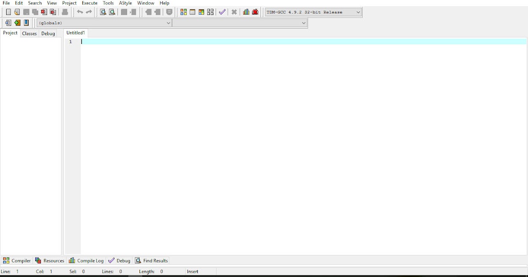The width and height of the screenshot is (528, 277).
Task: Run the compiled program
Action: pos(133,12)
